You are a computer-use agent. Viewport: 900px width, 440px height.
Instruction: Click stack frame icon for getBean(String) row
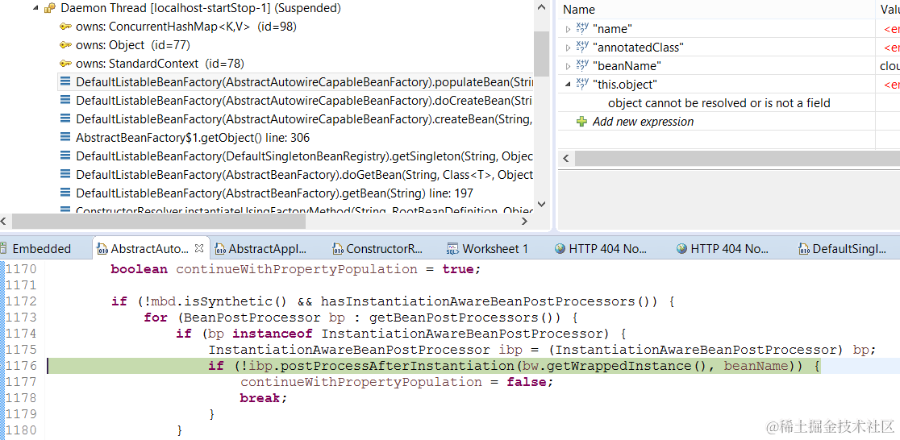coord(65,193)
